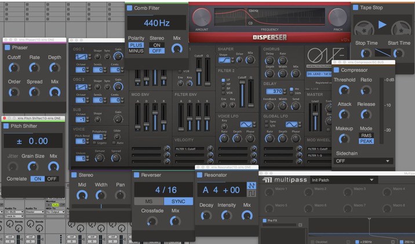Click the Pitch Shifter Jitter knob
Screen dimensions: 415x244
(x=12, y=167)
